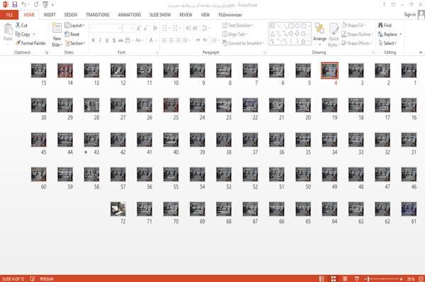The width and height of the screenshot is (425, 282).
Task: Collapse the ribbon with the arrow
Action: pyautogui.click(x=421, y=52)
